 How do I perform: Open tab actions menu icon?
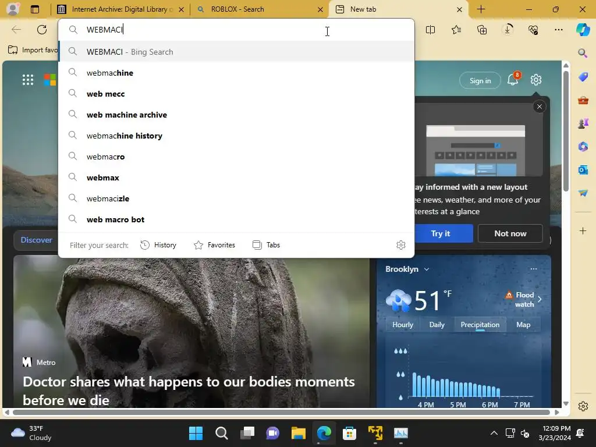coord(35,9)
